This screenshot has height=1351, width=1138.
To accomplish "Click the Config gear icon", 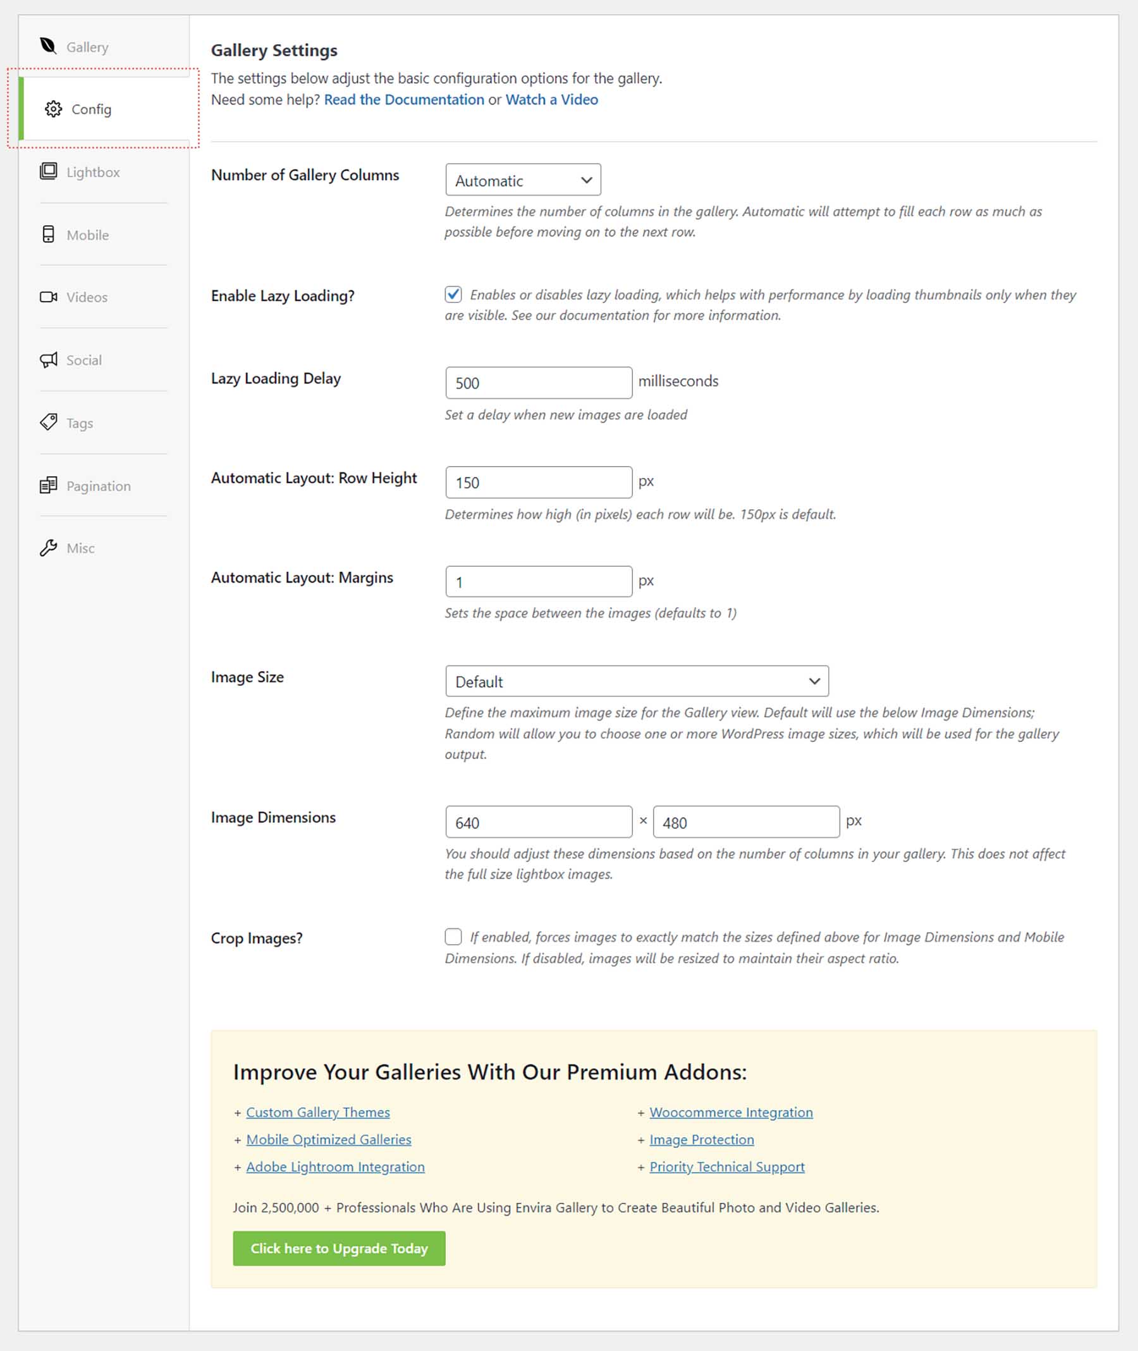I will point(53,109).
